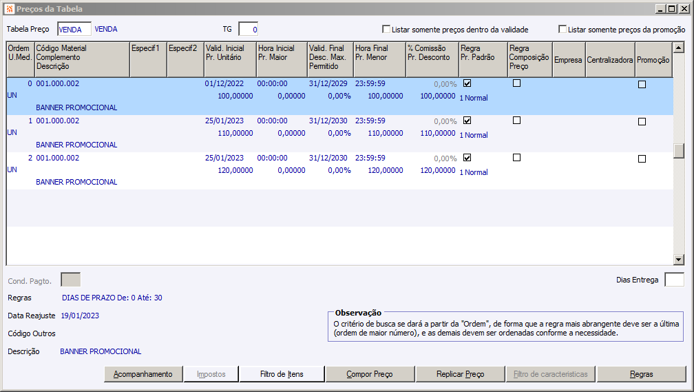Viewport: 694px width, 392px height.
Task: Click the vertical scrollbar thumb in grid
Action: pyautogui.click(x=679, y=150)
